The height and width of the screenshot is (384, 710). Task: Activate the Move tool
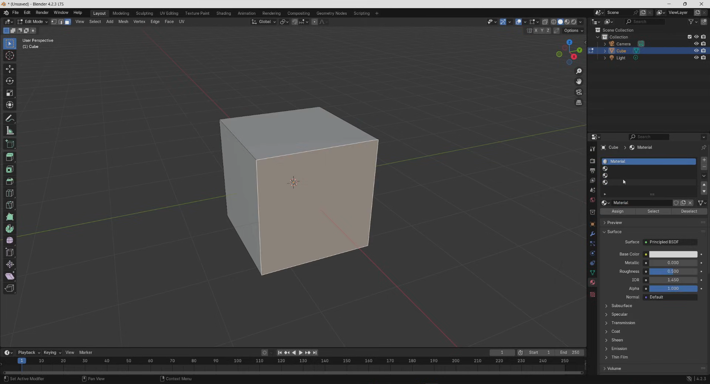[x=10, y=69]
